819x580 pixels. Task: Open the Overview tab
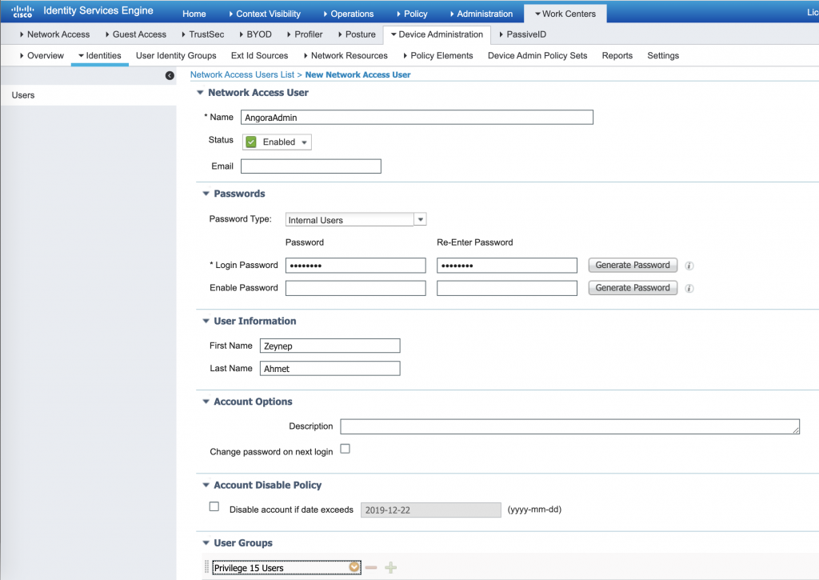[42, 56]
